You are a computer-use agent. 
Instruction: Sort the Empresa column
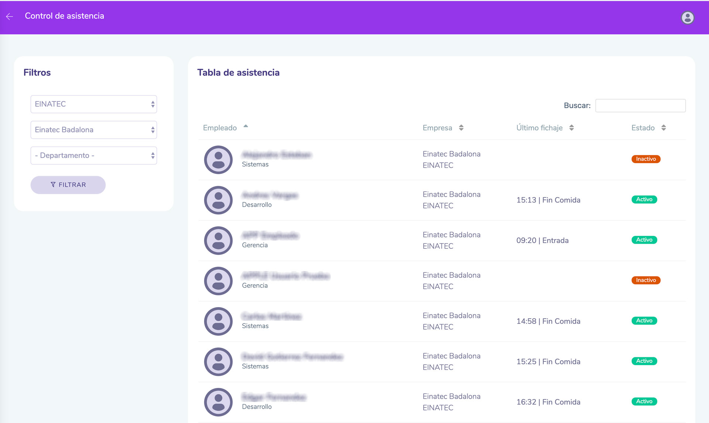click(x=461, y=128)
